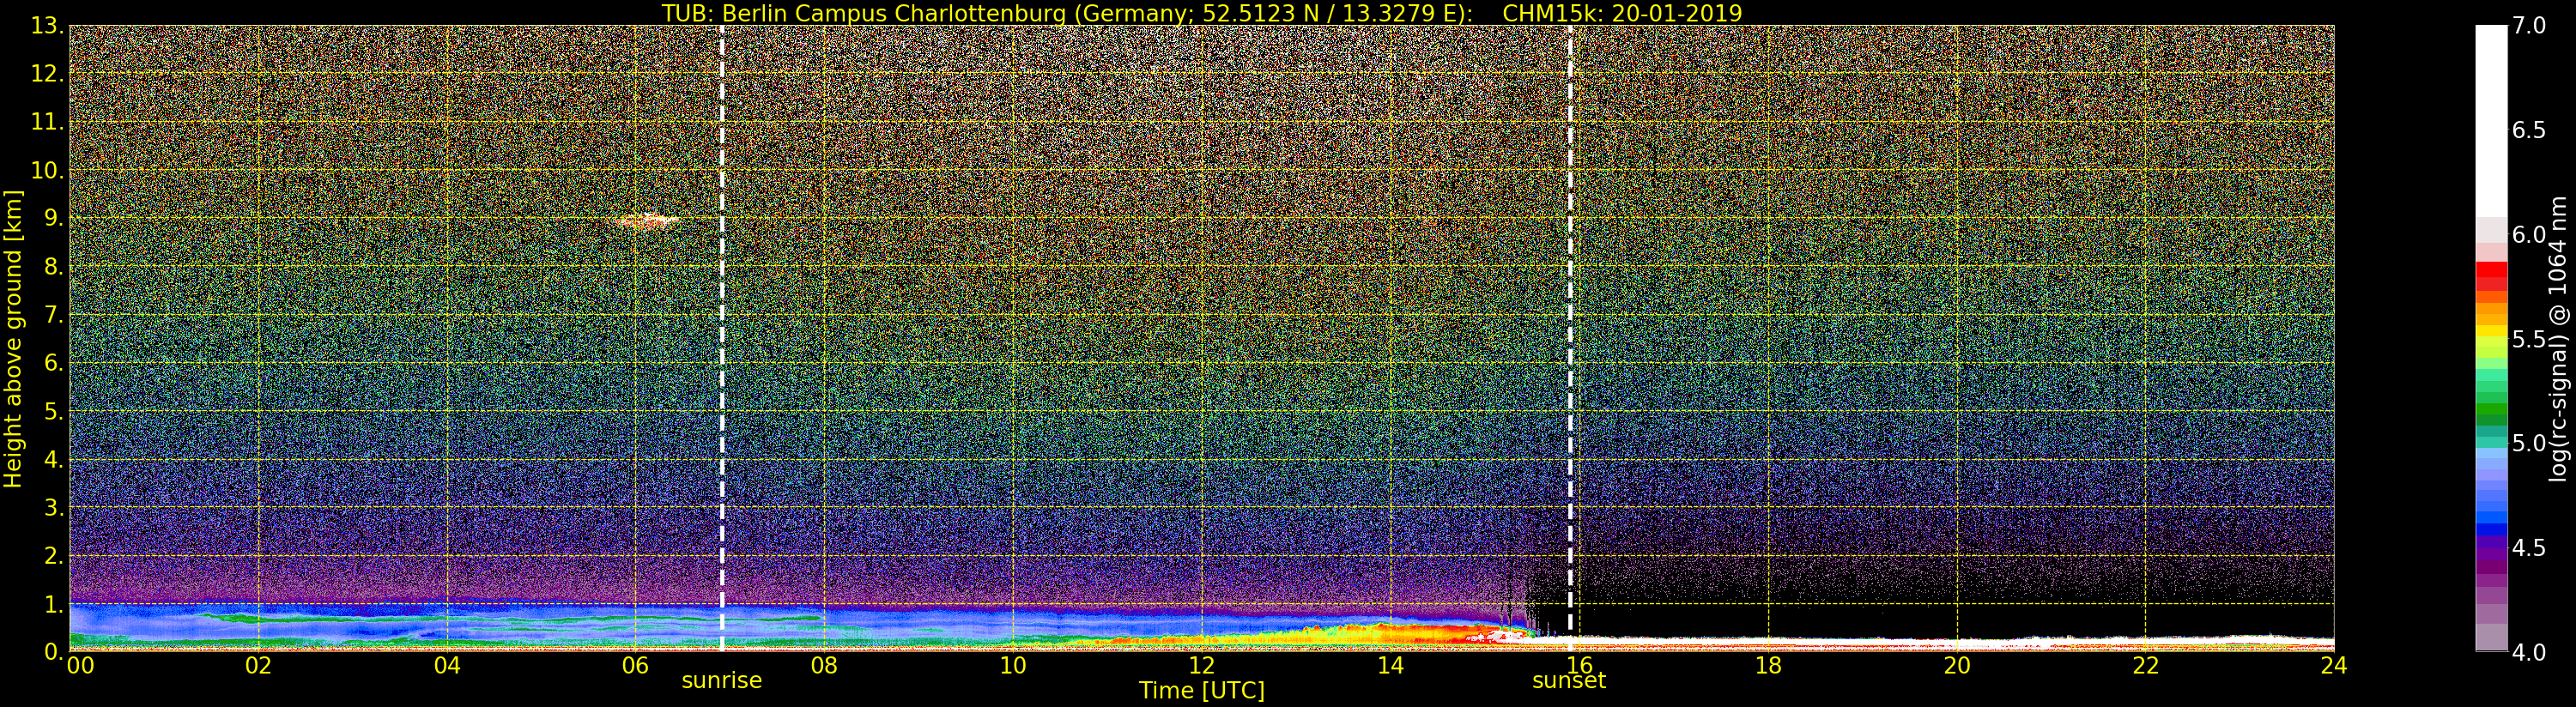Click the '00' tick on the time axis
The image size is (2576, 707).
pyautogui.click(x=80, y=665)
